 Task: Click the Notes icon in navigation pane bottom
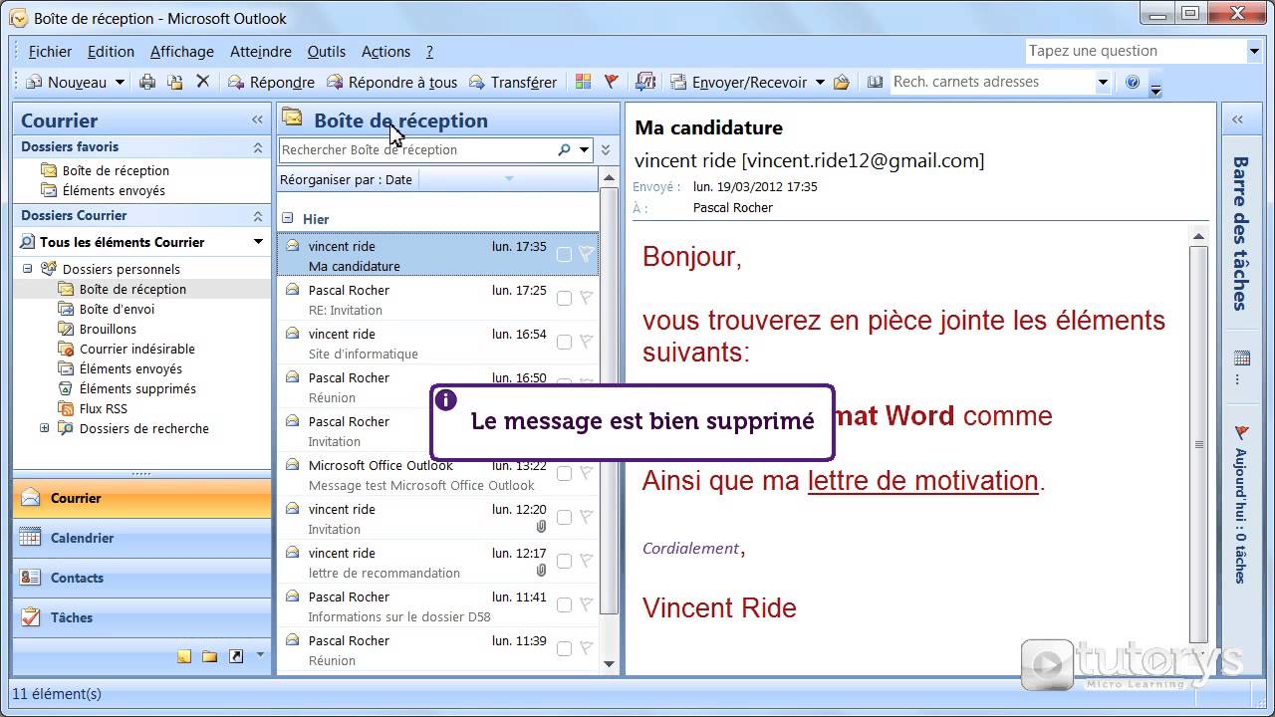[x=184, y=656]
